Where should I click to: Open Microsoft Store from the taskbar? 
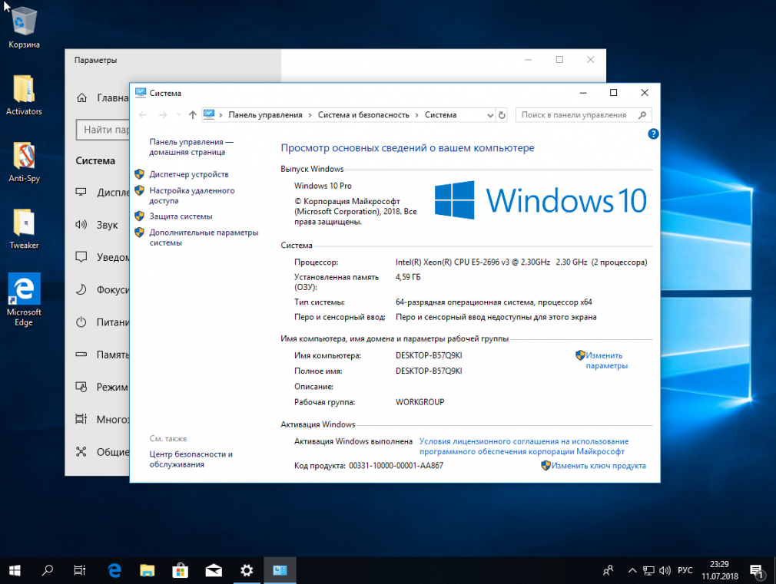pos(180,571)
